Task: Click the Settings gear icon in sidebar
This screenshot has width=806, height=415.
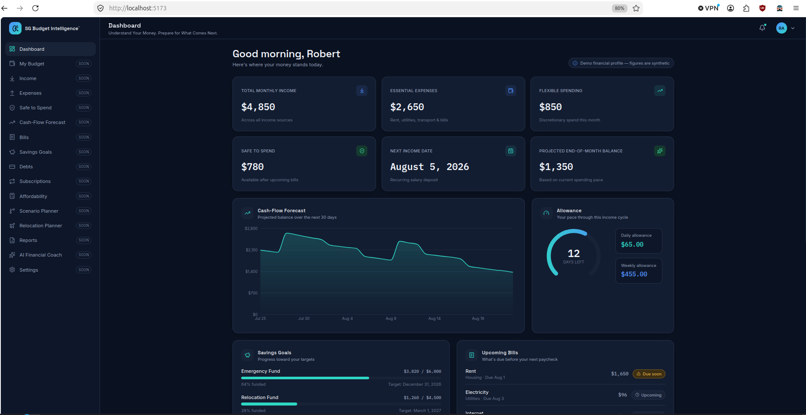Action: [12, 270]
